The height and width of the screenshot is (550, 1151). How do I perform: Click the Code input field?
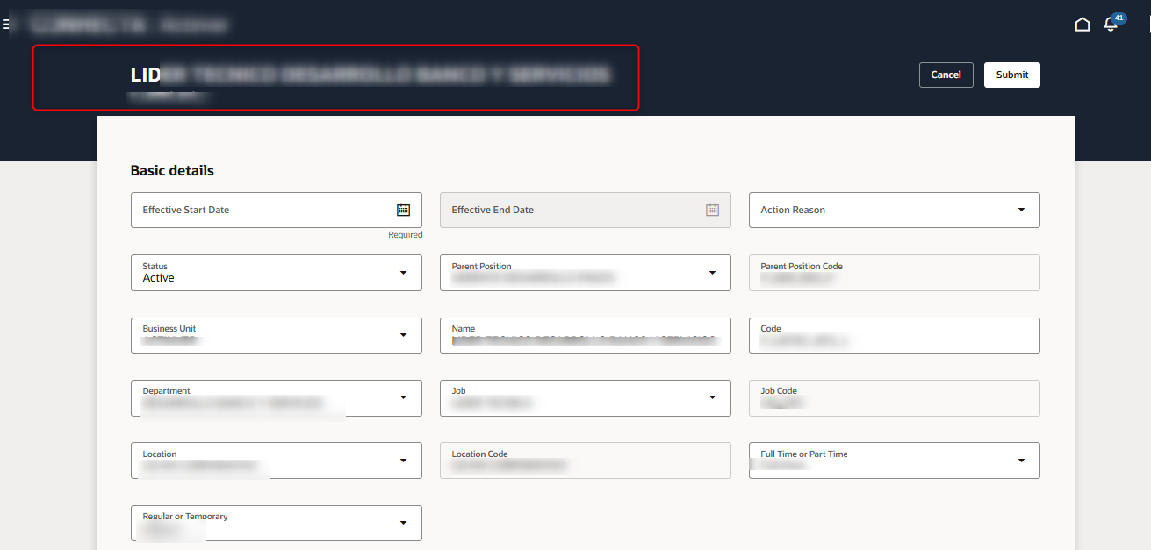tap(895, 335)
